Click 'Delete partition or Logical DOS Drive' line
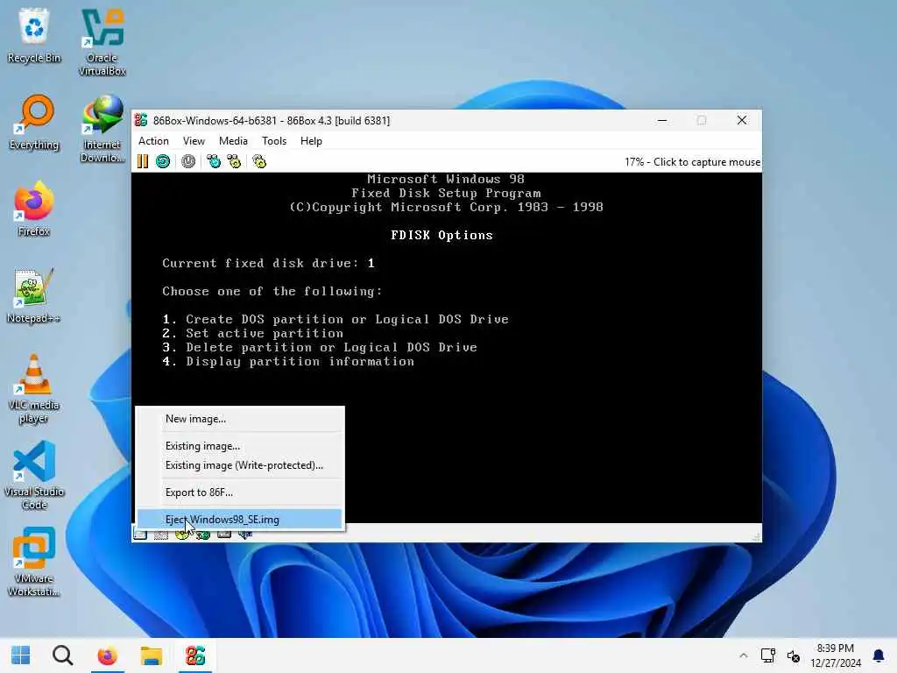 coord(320,347)
